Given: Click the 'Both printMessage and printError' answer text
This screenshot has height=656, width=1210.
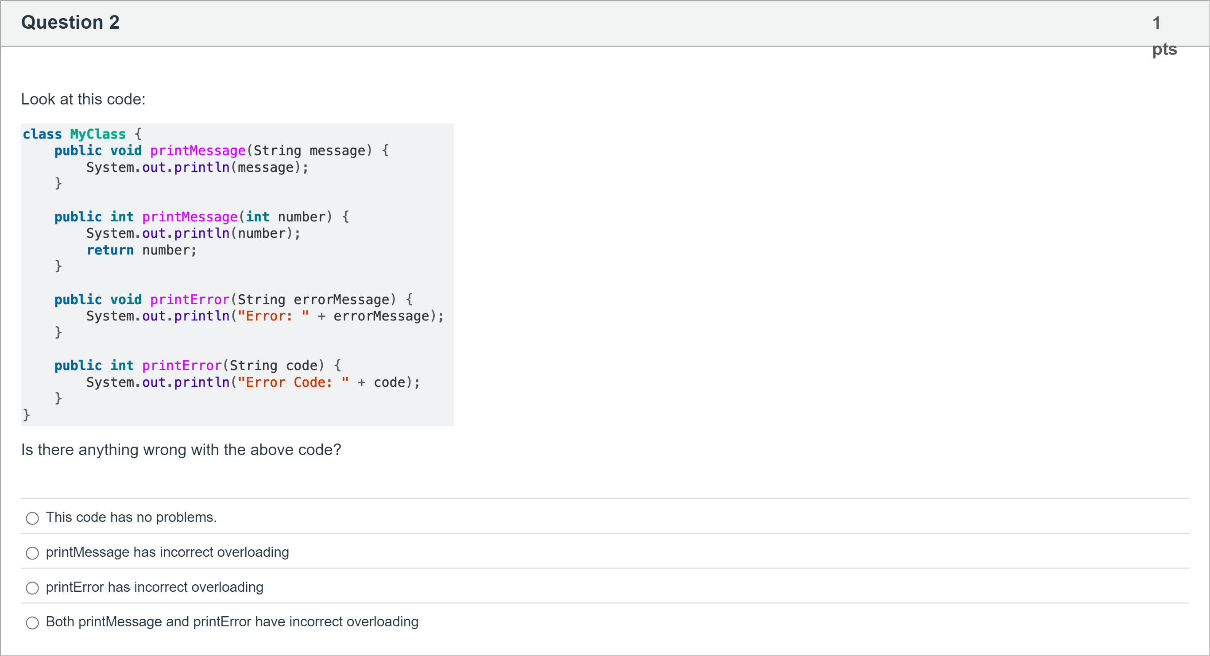Looking at the screenshot, I should 232,622.
